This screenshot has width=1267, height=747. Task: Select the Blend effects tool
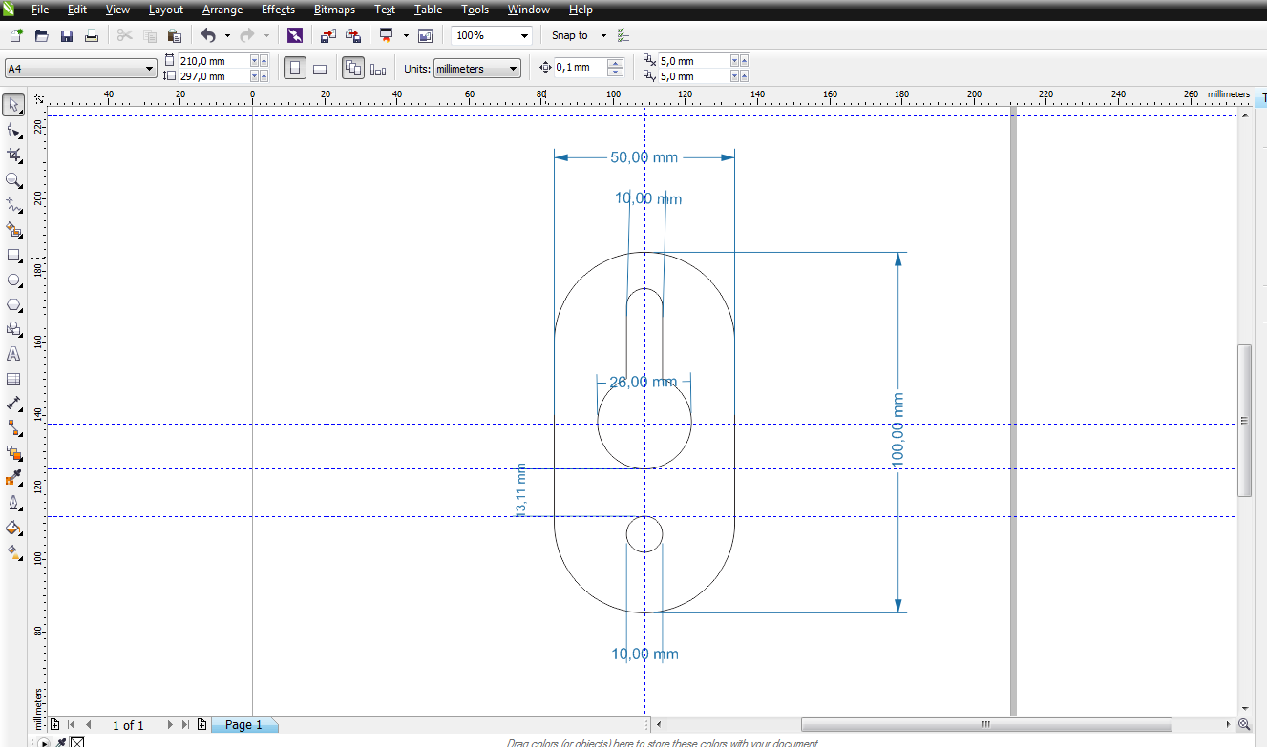13,452
